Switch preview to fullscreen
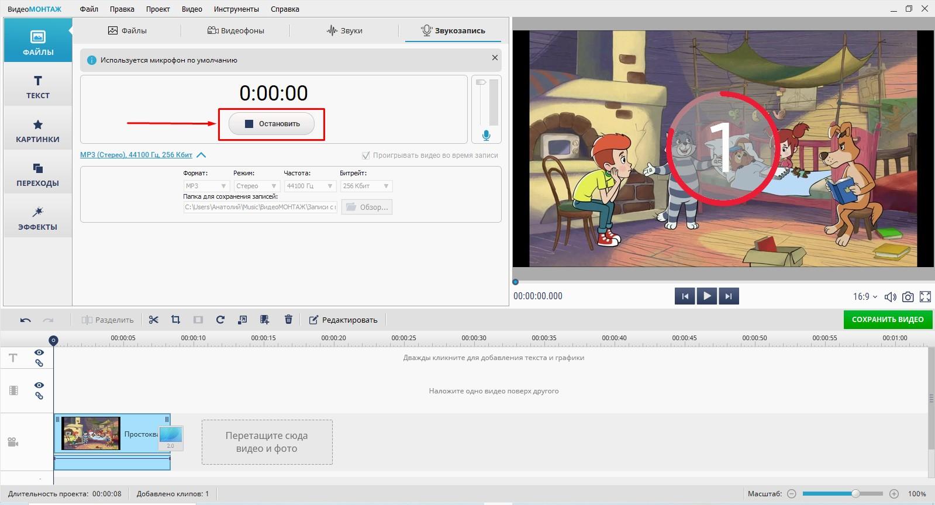Screen dimensions: 935x505 point(925,297)
